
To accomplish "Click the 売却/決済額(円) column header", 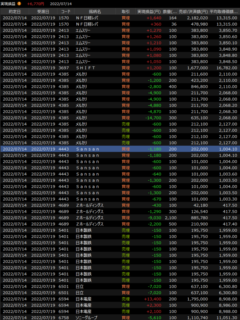I will pos(193,12).
